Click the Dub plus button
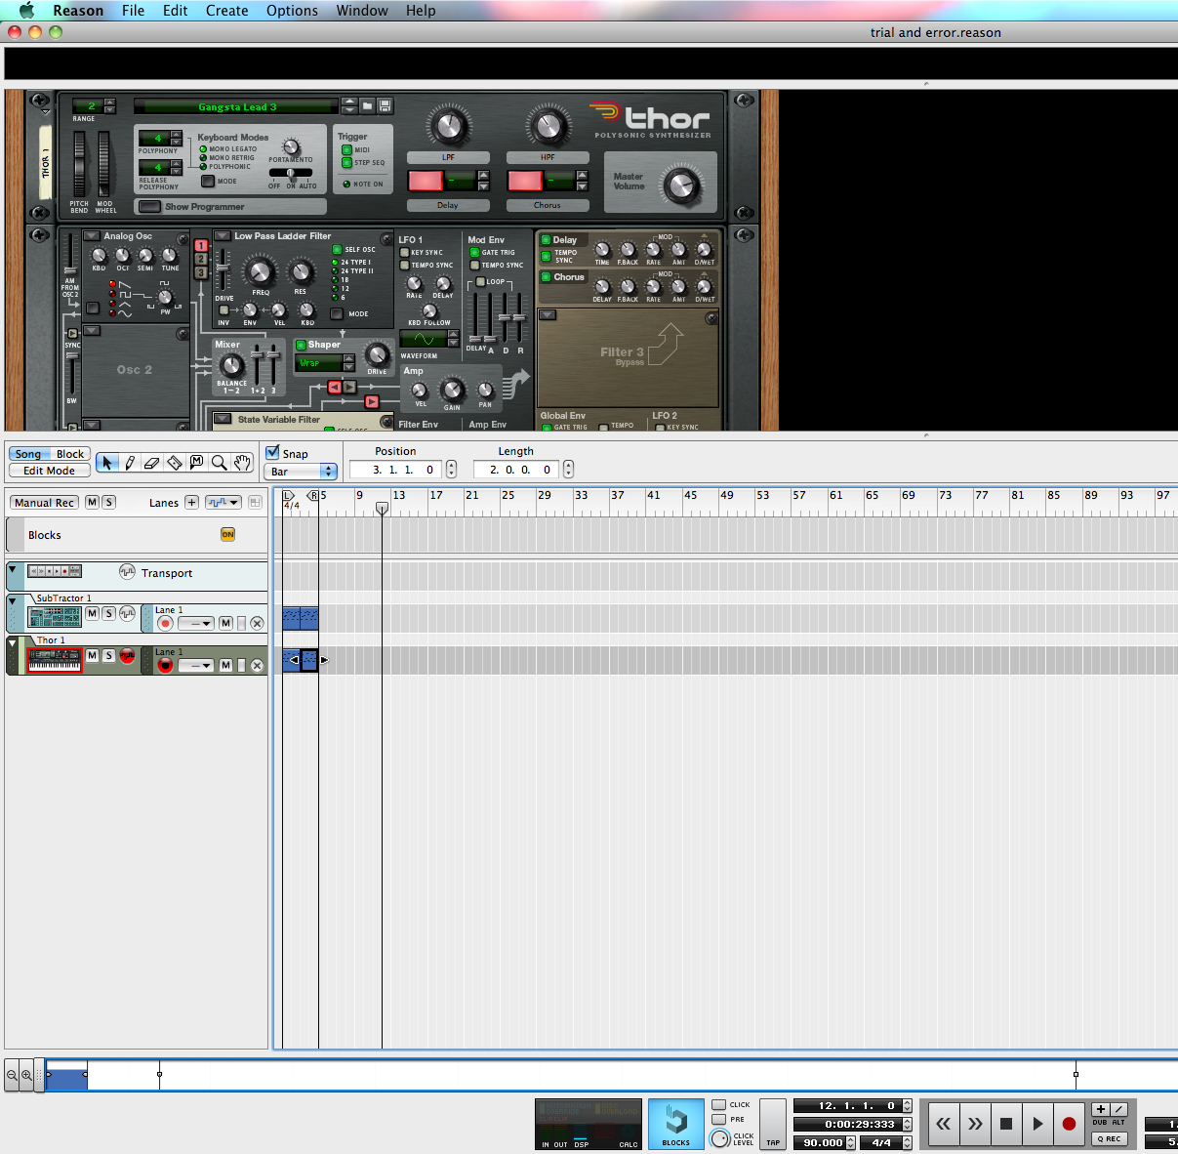1178x1154 pixels. pyautogui.click(x=1101, y=1109)
